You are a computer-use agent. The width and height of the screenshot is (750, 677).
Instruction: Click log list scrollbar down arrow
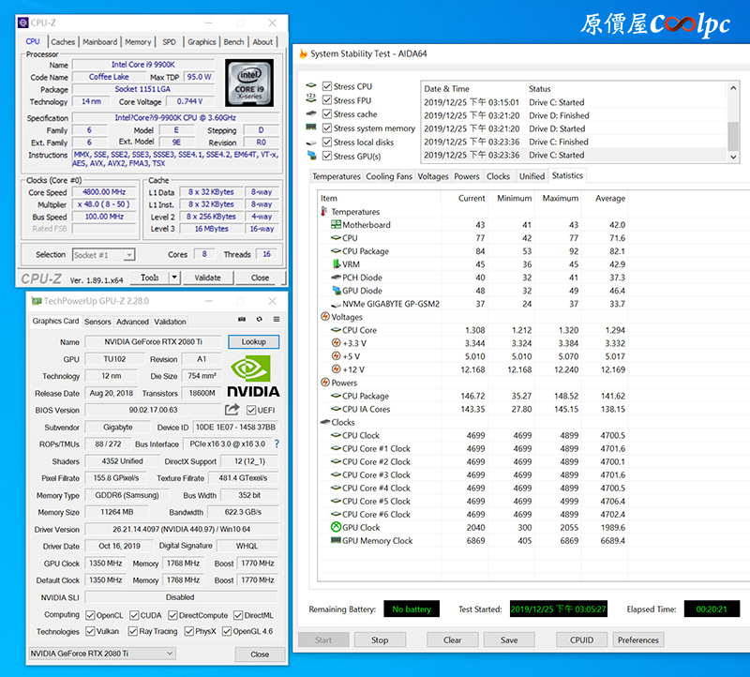tap(733, 157)
